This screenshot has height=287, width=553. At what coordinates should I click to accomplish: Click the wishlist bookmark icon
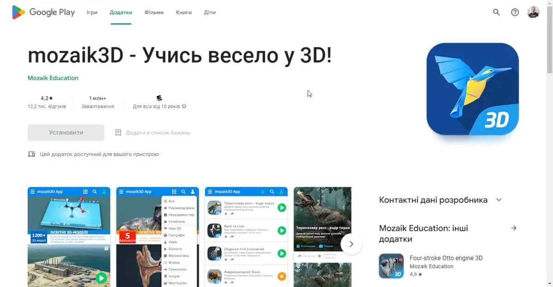pyautogui.click(x=118, y=132)
